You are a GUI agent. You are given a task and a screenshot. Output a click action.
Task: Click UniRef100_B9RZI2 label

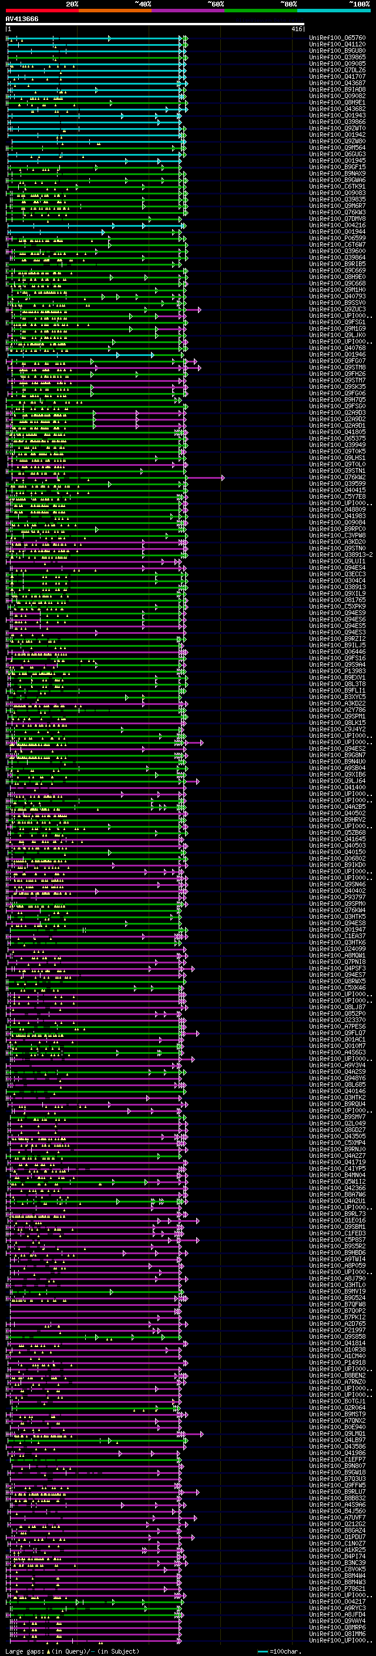tap(337, 639)
